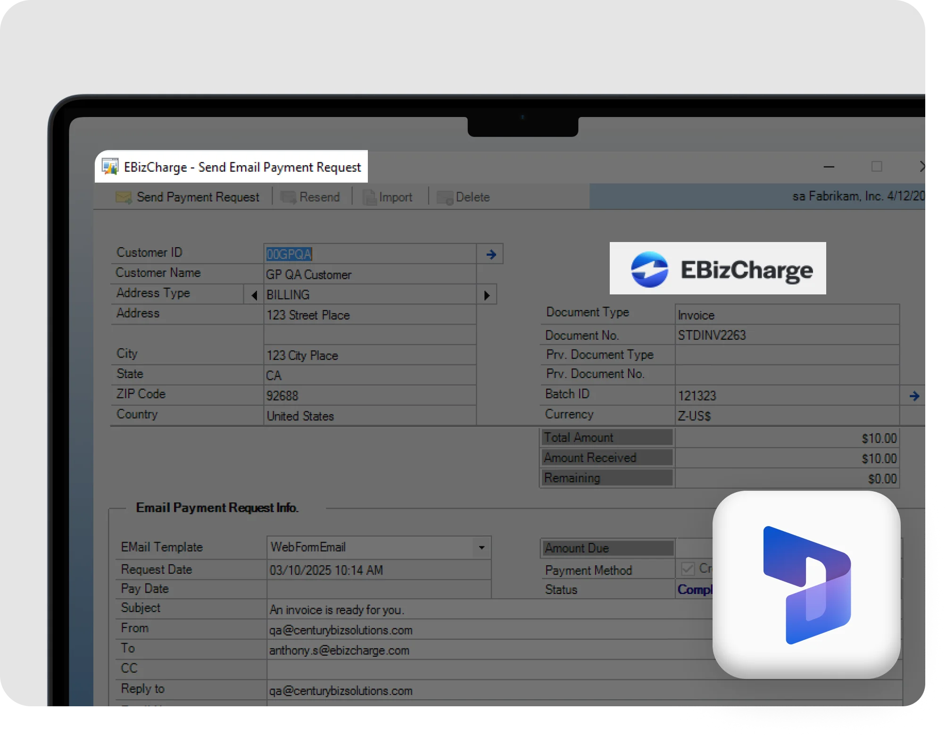
Task: Click the BILLING address type field
Action: 370,295
